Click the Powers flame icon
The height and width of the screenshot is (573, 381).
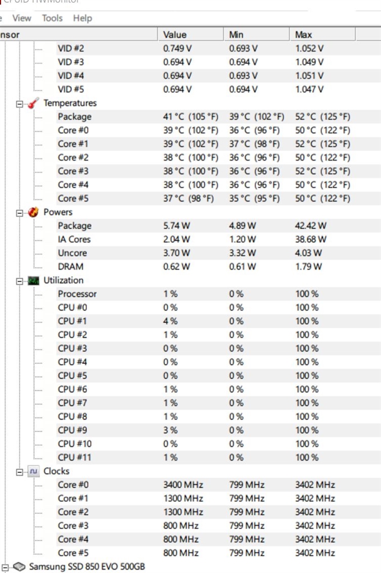point(34,212)
